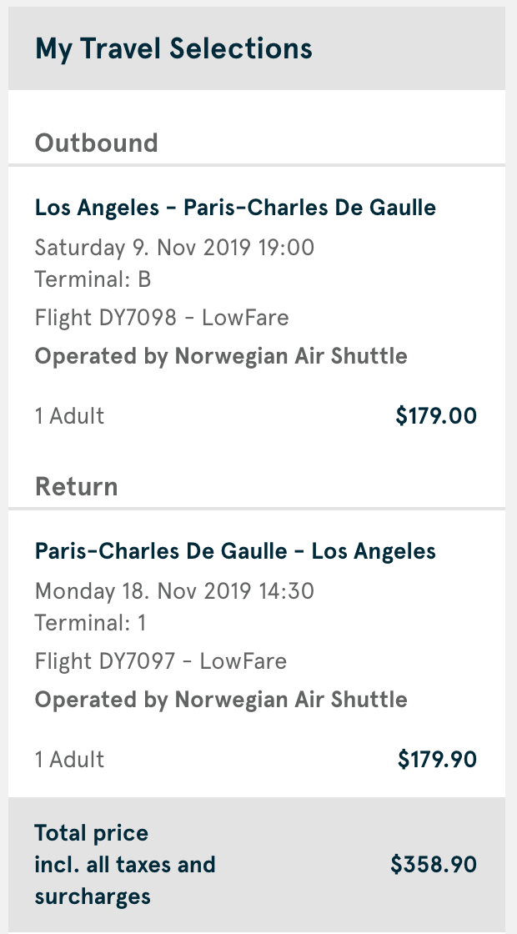Click flight number DY7097 - LowFare
The image size is (517, 934).
(x=160, y=661)
